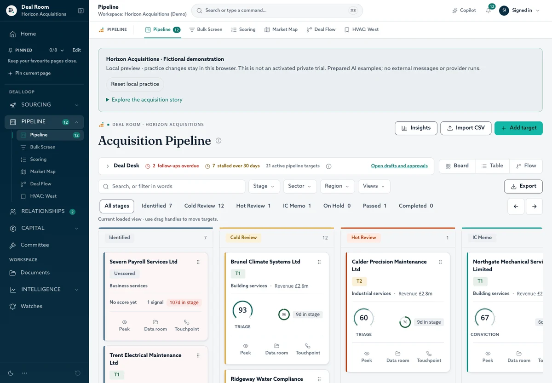The image size is (552, 383).
Task: Peek at Severn Payroll Services
Action: (124, 326)
